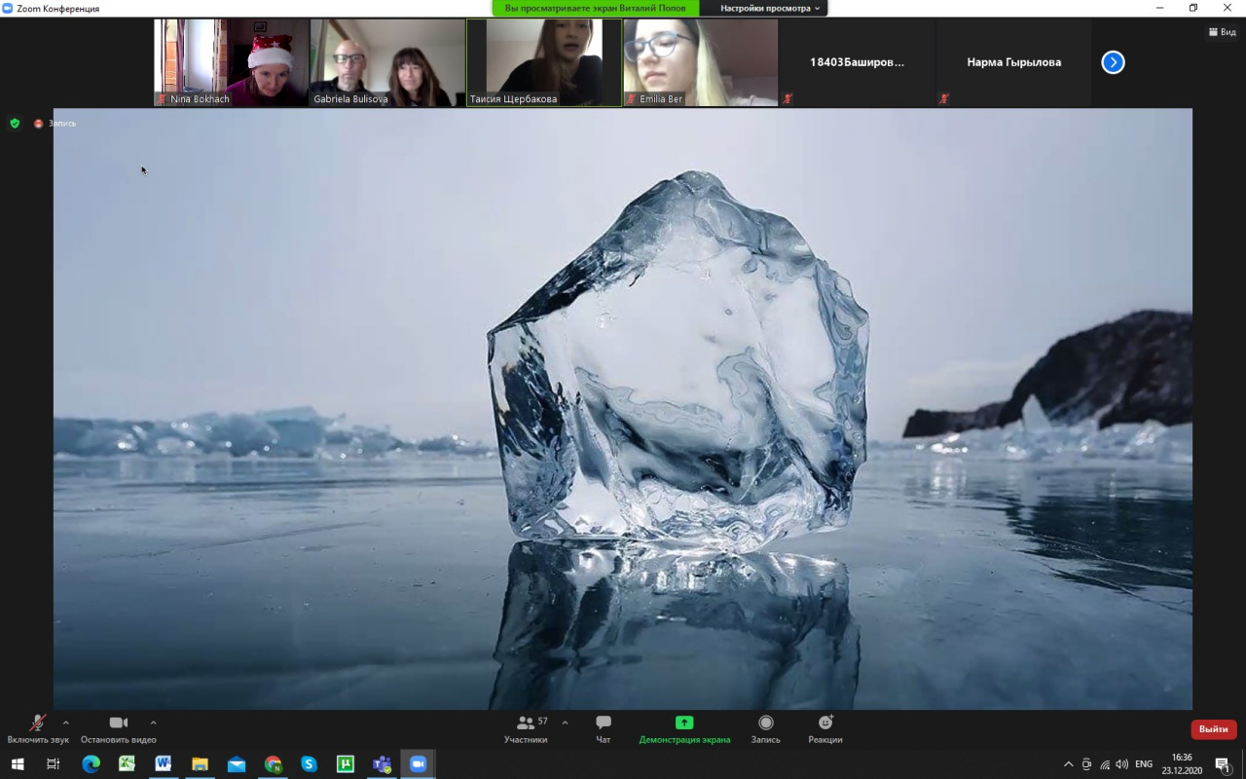The image size is (1246, 779).
Task: Open the Chat panel icon
Action: pyautogui.click(x=603, y=723)
